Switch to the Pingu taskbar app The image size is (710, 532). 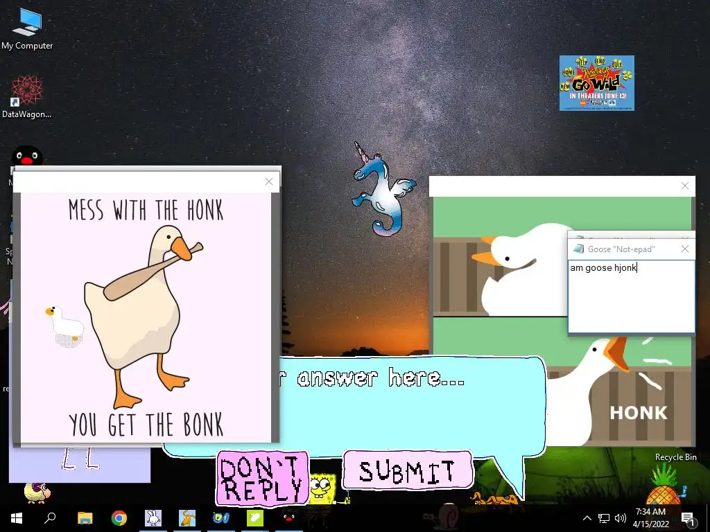coord(289,518)
